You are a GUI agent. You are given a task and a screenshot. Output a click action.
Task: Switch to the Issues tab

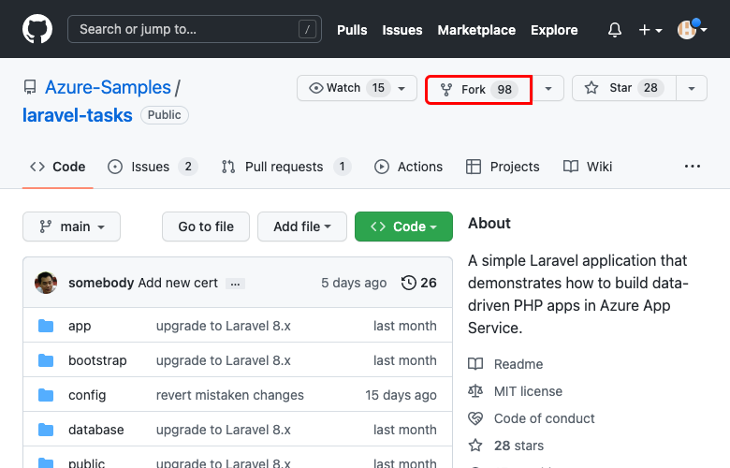coord(153,167)
